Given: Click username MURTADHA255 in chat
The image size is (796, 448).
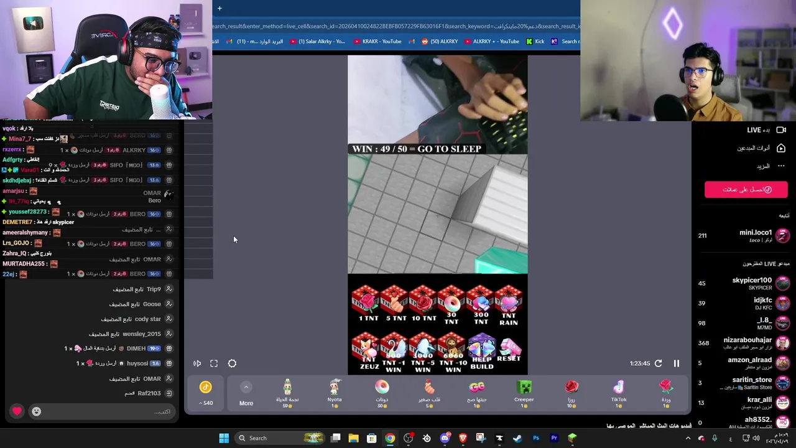Looking at the screenshot, I should 24,264.
